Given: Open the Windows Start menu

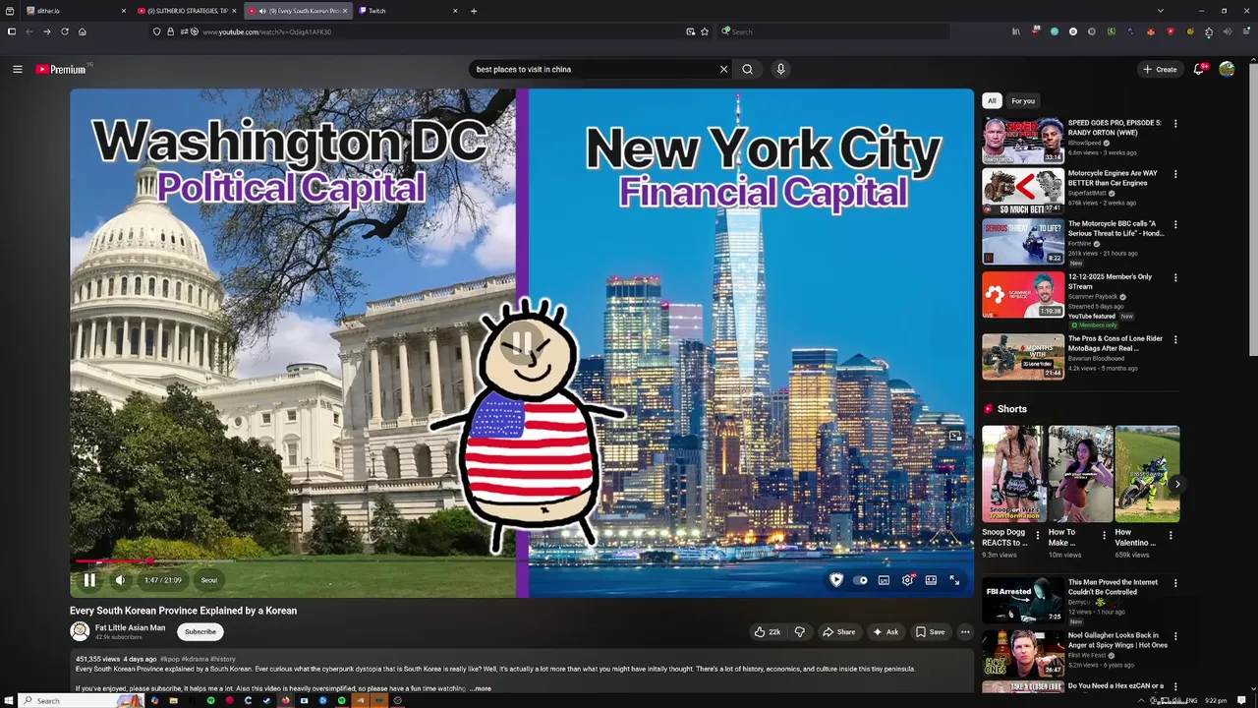Looking at the screenshot, I should 11,700.
